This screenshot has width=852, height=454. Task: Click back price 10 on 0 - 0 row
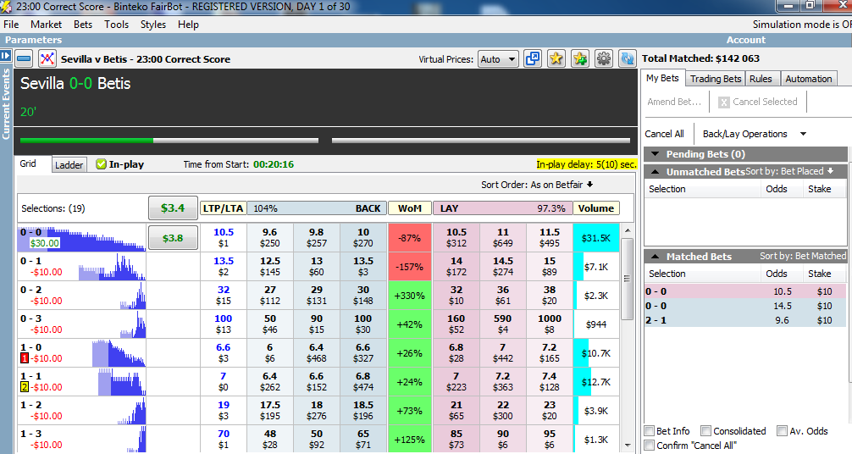point(363,238)
